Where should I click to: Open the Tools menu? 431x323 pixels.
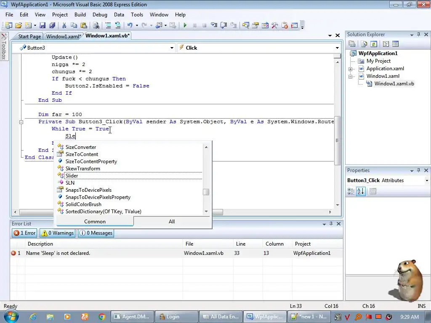pyautogui.click(x=137, y=15)
